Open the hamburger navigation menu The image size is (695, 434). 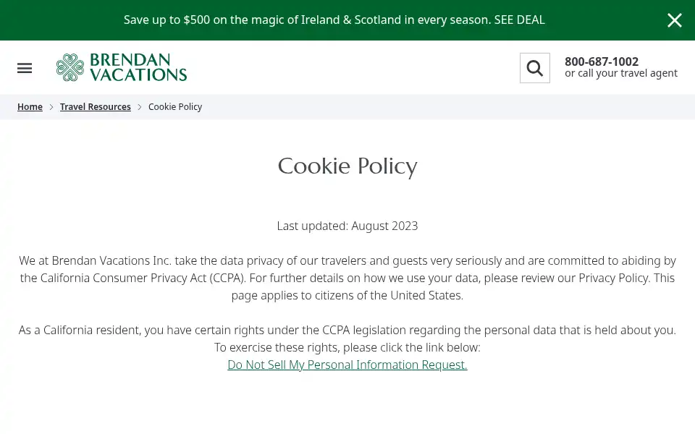(25, 68)
